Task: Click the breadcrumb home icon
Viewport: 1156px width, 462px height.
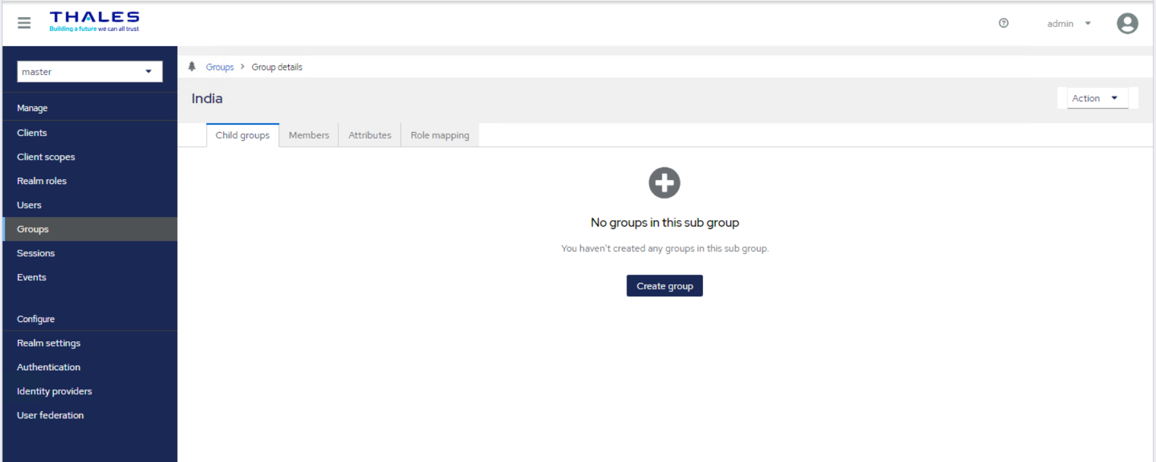Action: [x=192, y=67]
